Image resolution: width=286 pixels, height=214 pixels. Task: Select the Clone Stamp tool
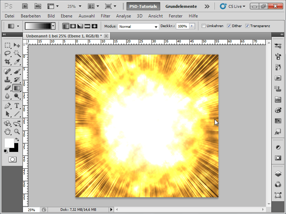point(8,80)
